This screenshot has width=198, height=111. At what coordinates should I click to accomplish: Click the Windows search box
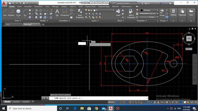pos(32,108)
